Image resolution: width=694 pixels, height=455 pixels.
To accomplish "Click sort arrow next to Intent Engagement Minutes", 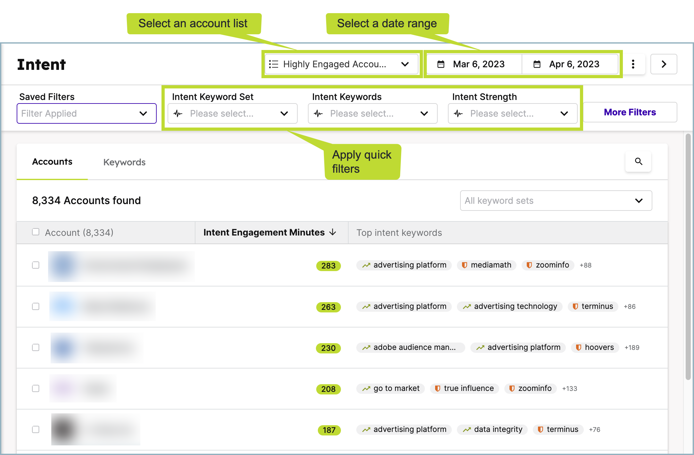I will pyautogui.click(x=333, y=232).
